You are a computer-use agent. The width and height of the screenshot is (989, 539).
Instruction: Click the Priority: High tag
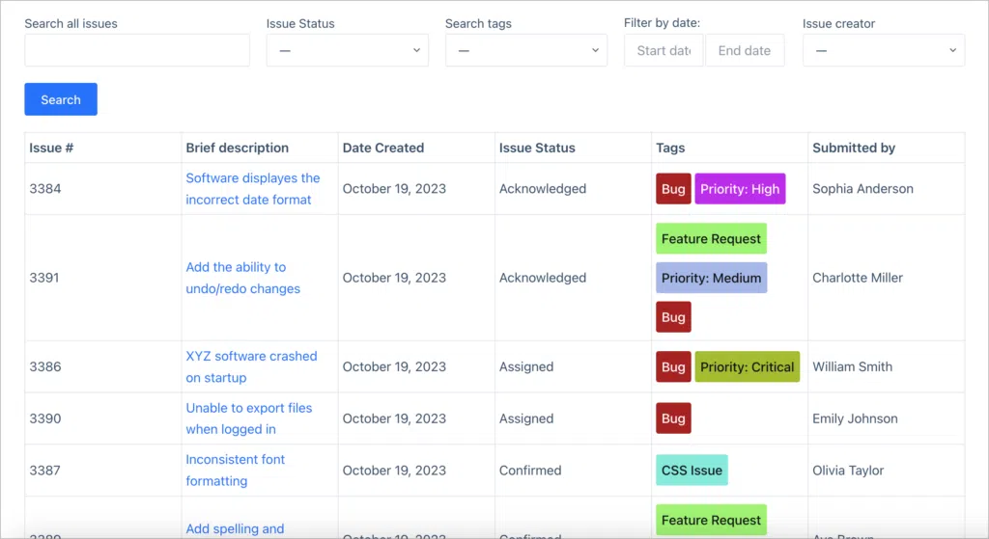[740, 189]
